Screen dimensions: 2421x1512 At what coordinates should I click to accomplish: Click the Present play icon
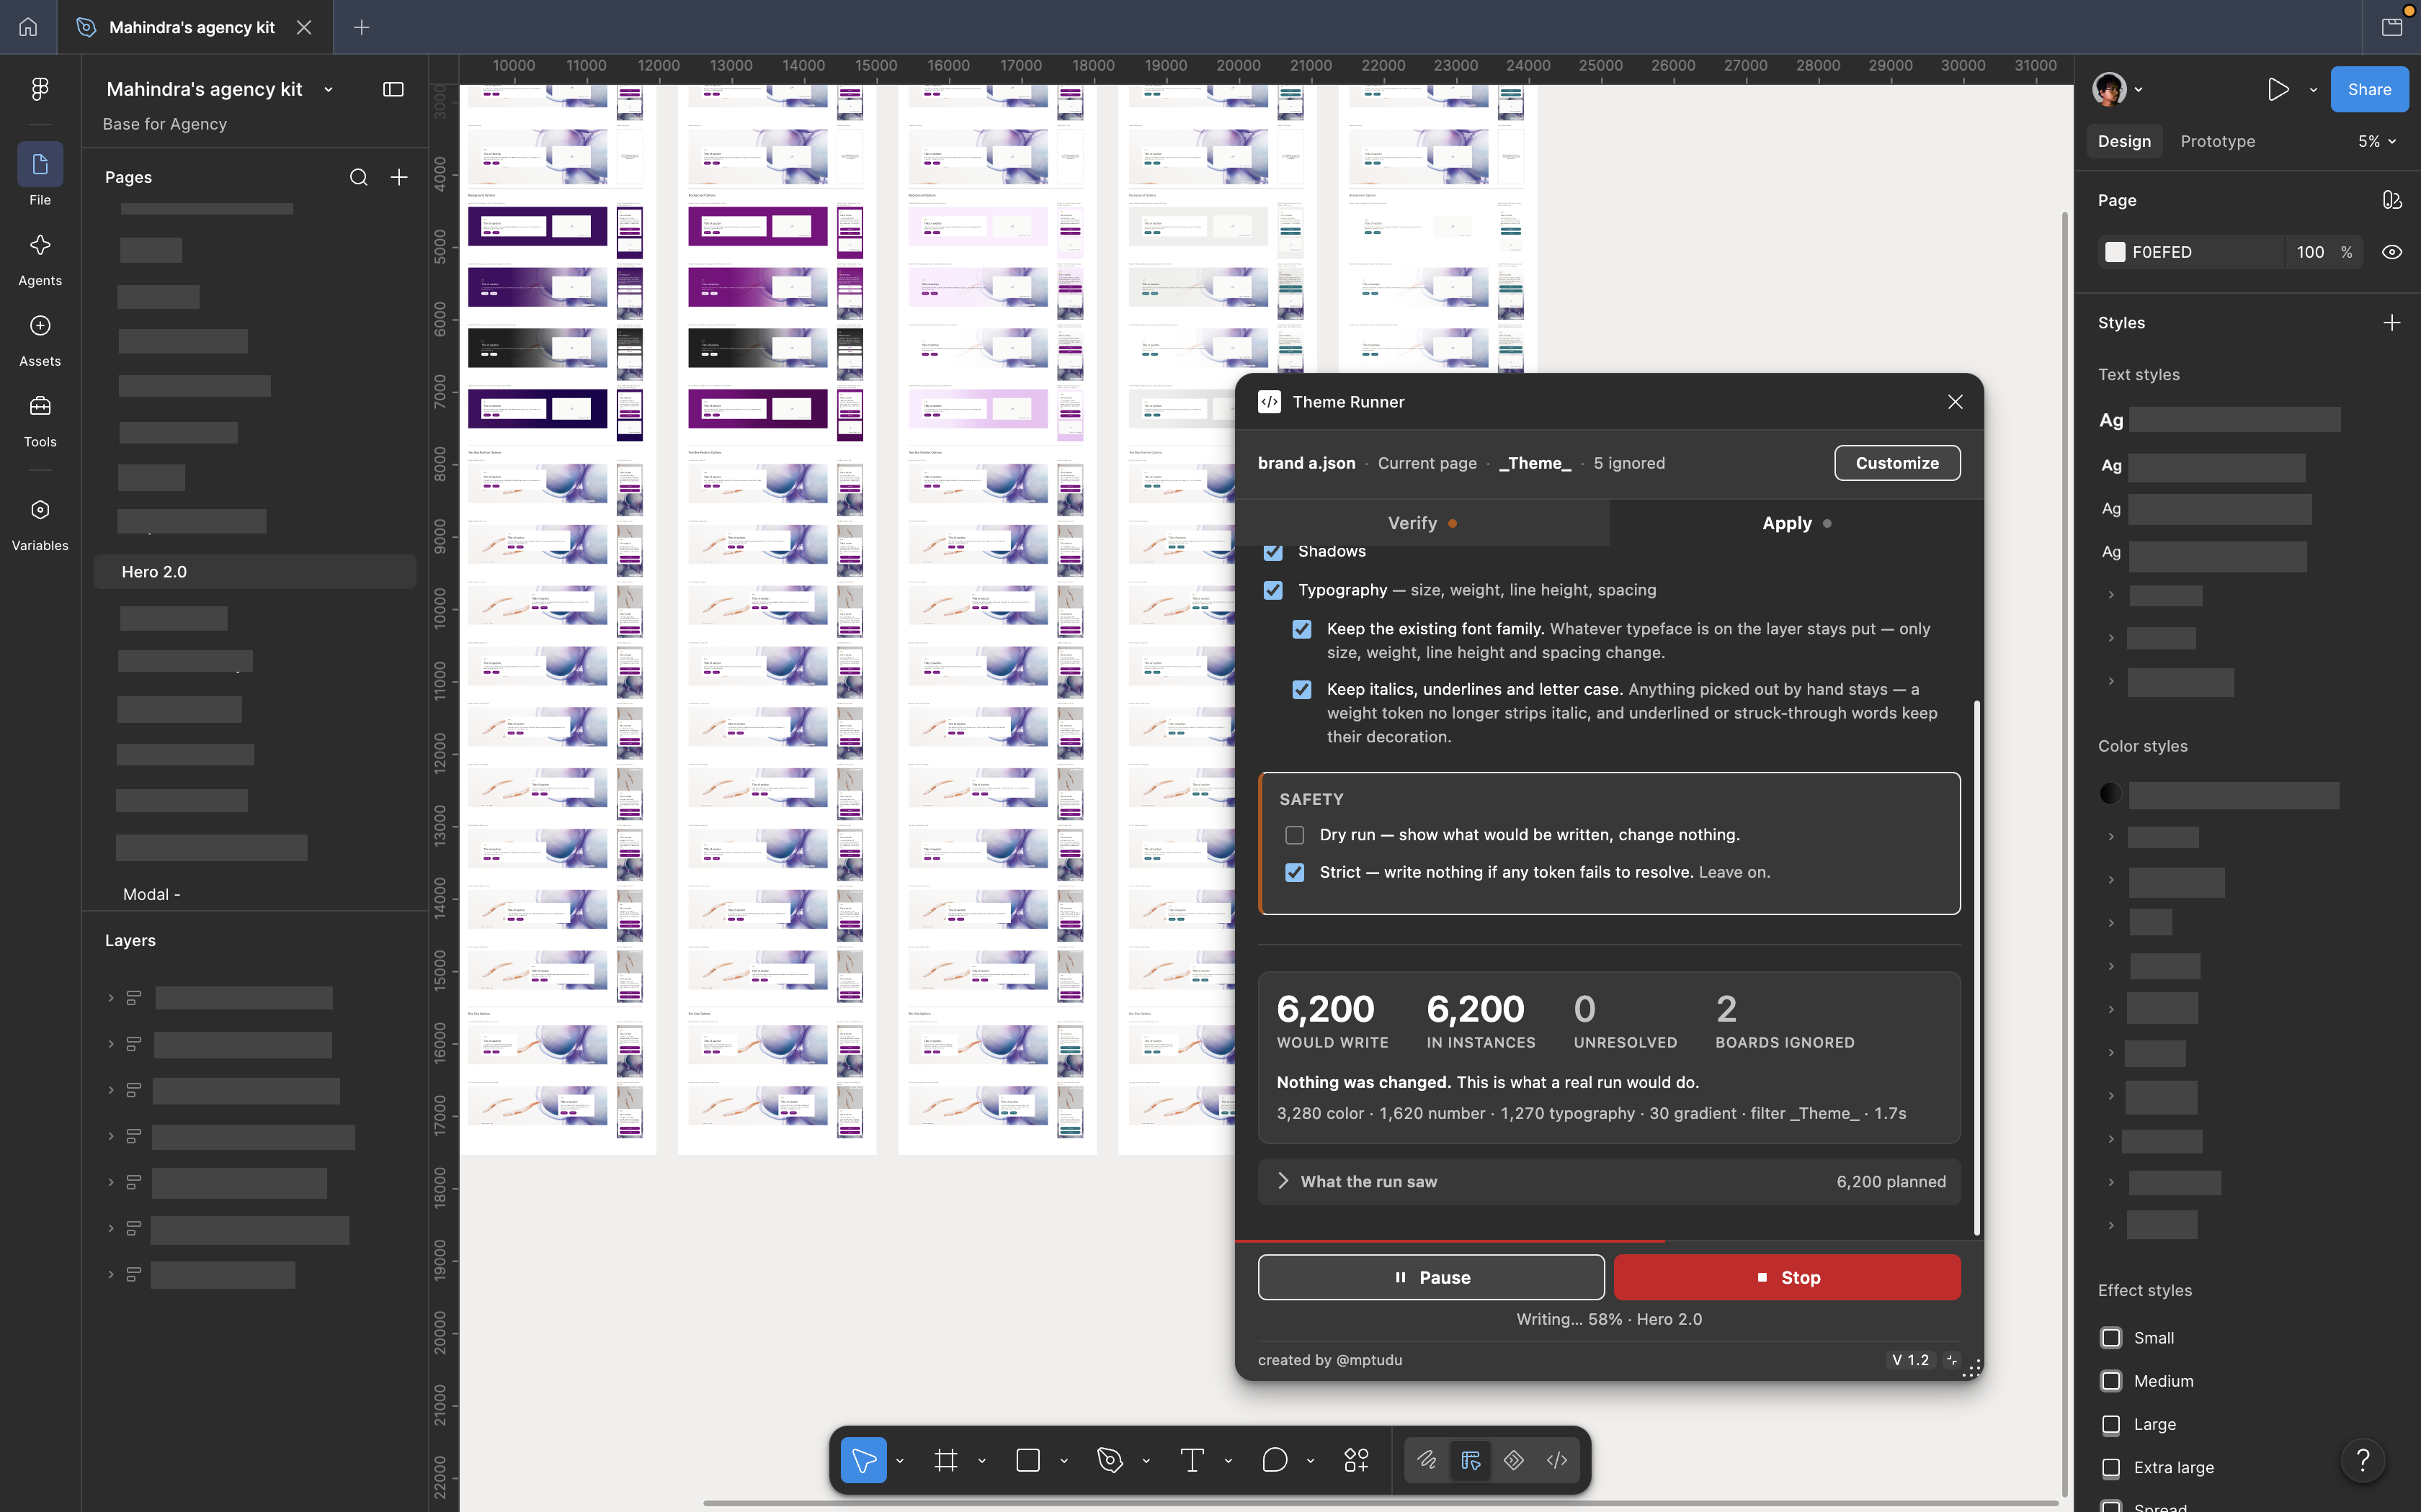pyautogui.click(x=2278, y=89)
